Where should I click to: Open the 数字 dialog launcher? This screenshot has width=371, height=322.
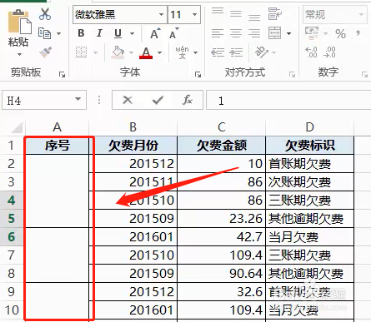coord(364,74)
